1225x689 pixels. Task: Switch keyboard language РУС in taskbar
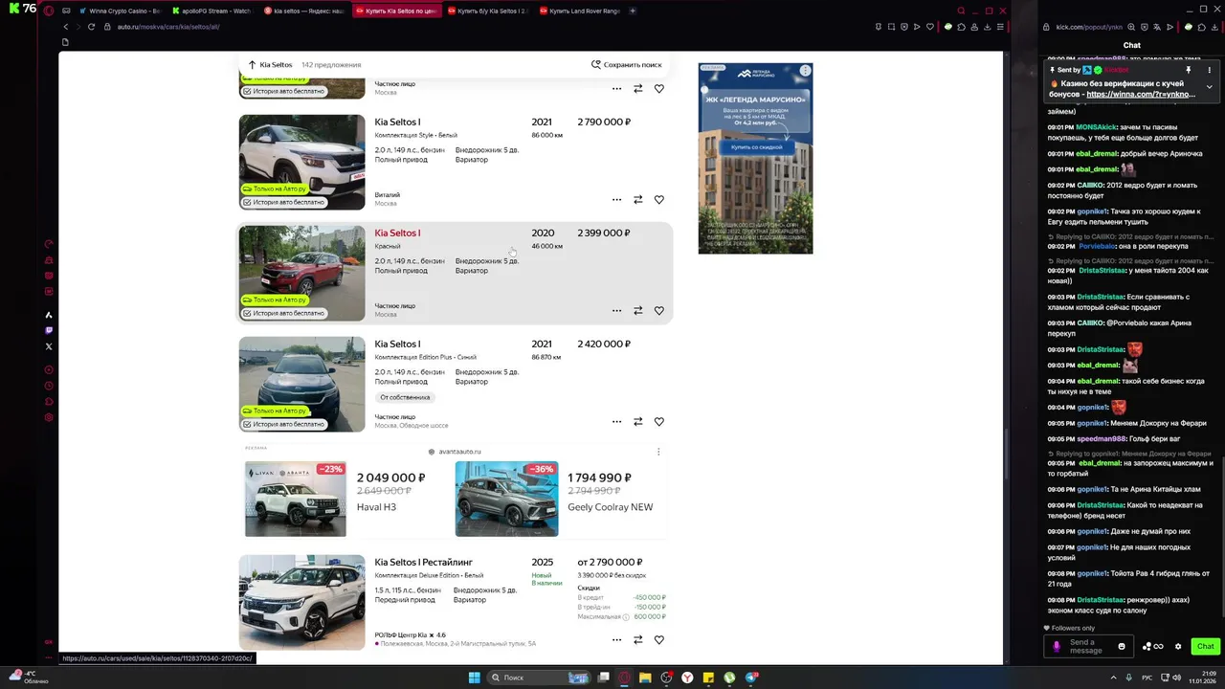tap(1147, 678)
